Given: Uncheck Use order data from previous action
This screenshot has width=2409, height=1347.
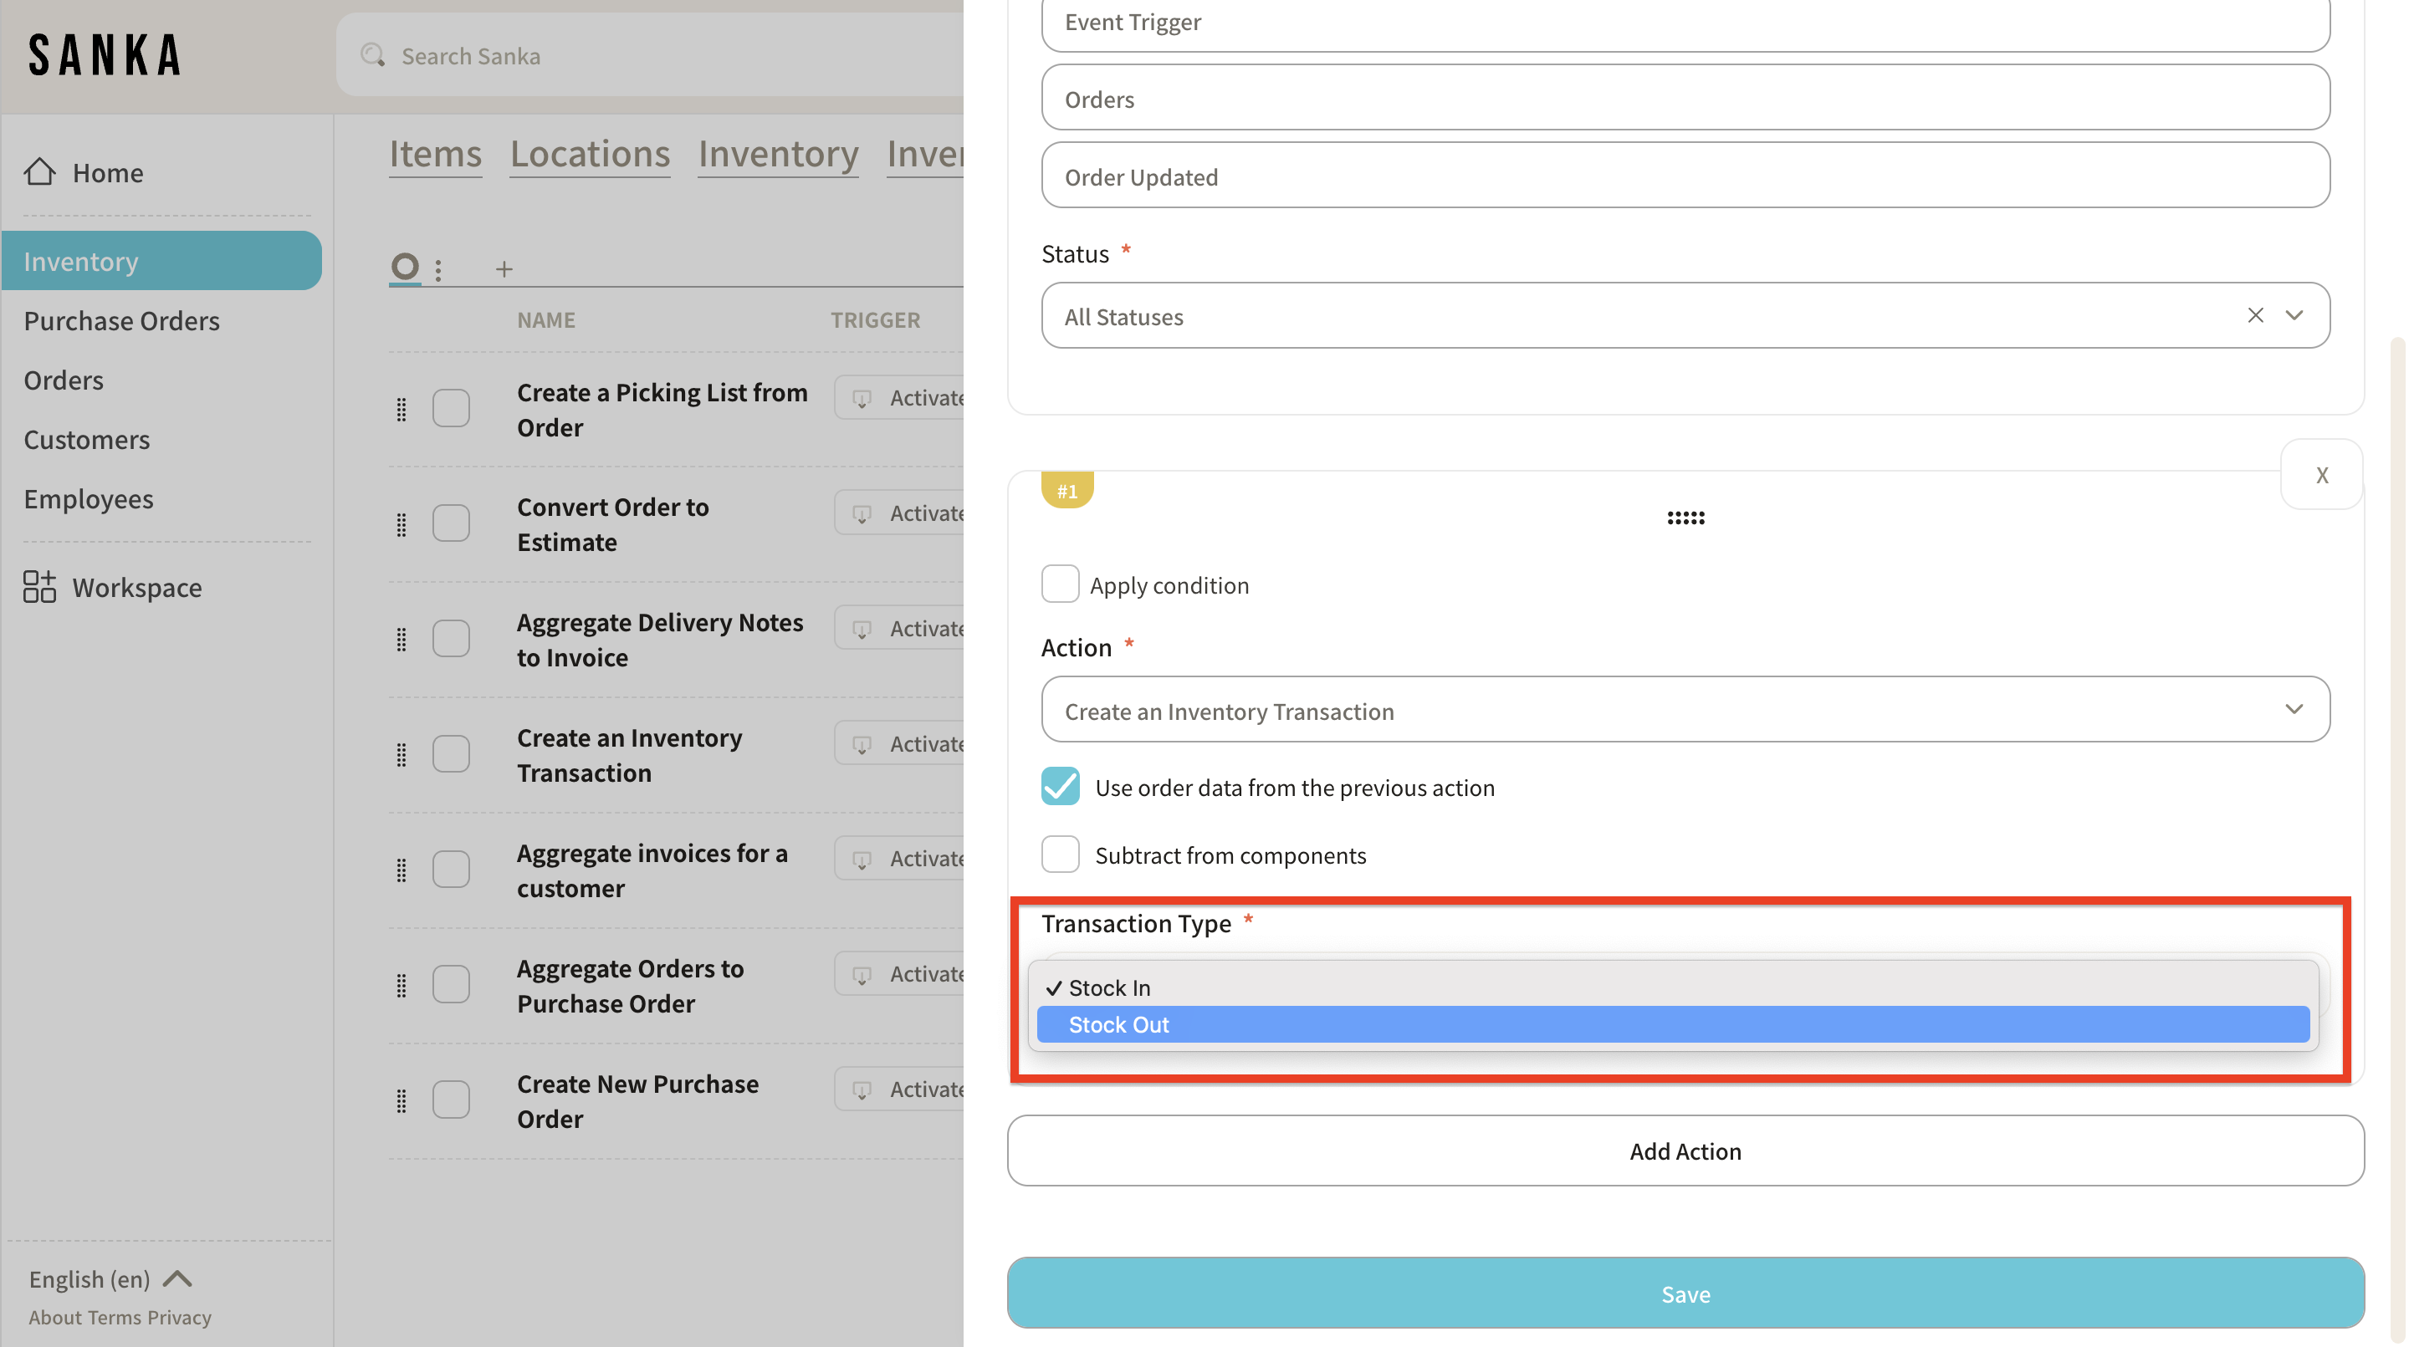Looking at the screenshot, I should pyautogui.click(x=1060, y=786).
